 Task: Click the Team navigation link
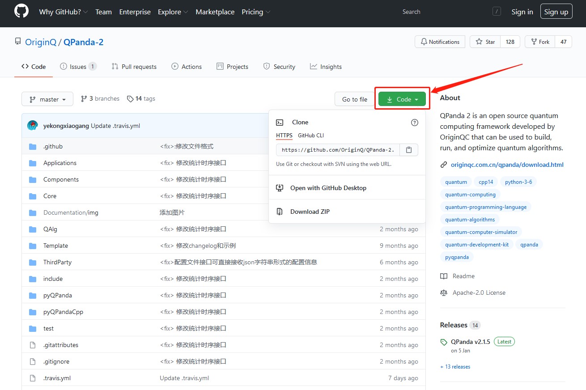pyautogui.click(x=103, y=12)
